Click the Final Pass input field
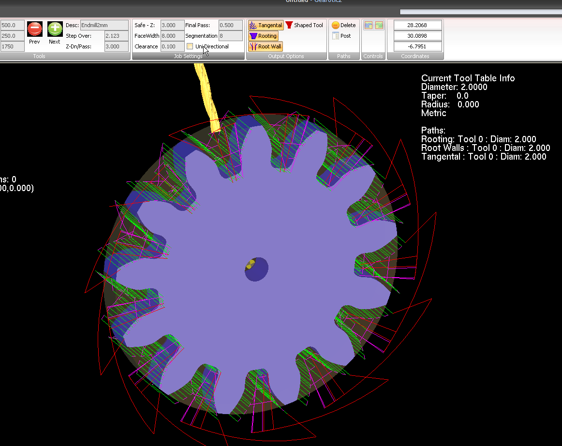Viewport: 562px width, 446px height. pyautogui.click(x=230, y=25)
